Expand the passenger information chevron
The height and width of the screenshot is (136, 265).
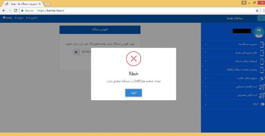coord(206,87)
